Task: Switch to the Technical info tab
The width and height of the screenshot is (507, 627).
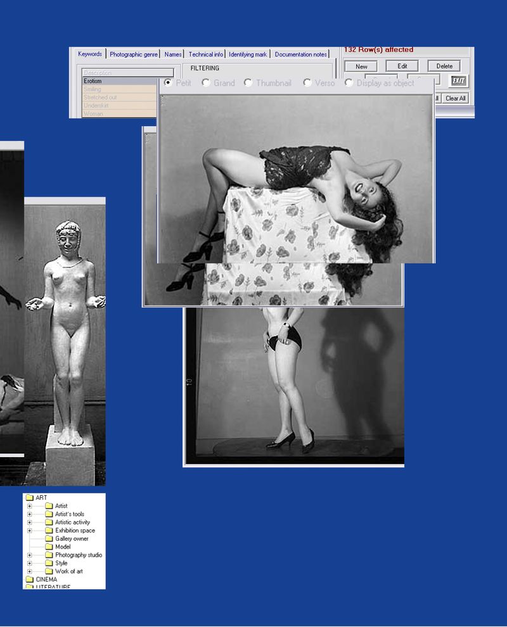Action: 206,54
